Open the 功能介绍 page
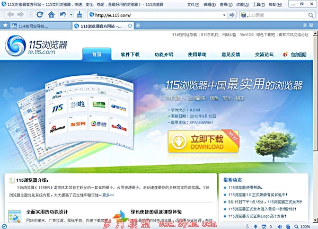318x229 pixels. point(164,55)
